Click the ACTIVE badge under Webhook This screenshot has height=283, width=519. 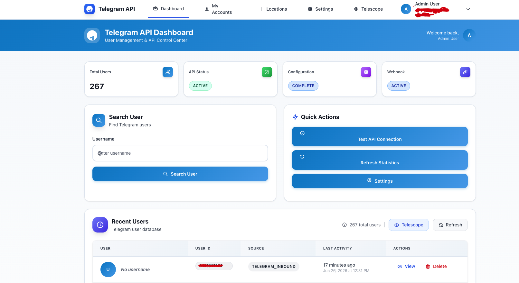coord(399,86)
